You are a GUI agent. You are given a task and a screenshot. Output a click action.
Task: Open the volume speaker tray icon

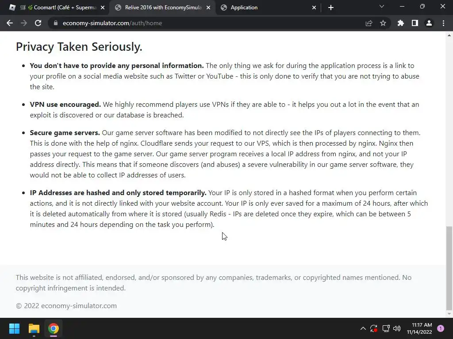tap(397, 328)
